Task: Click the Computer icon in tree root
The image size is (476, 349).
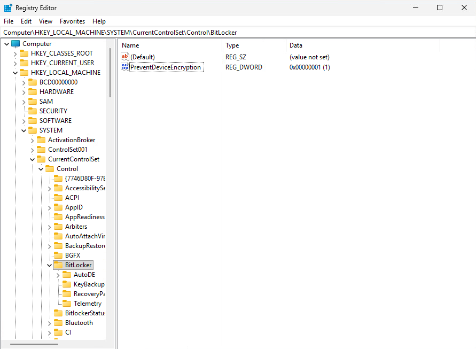Action: 15,44
